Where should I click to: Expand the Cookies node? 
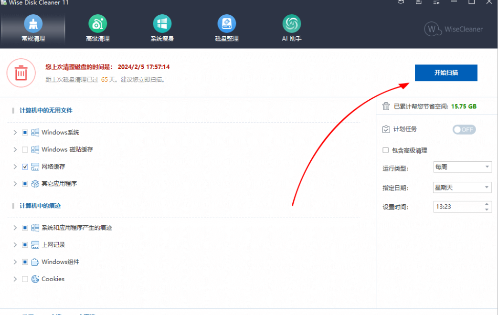point(15,279)
